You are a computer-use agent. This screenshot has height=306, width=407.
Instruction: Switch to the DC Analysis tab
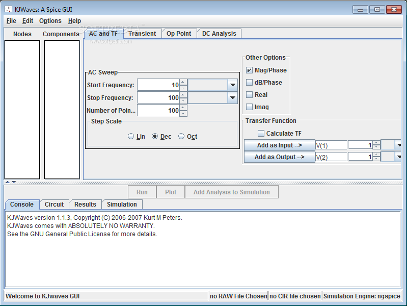coord(219,34)
